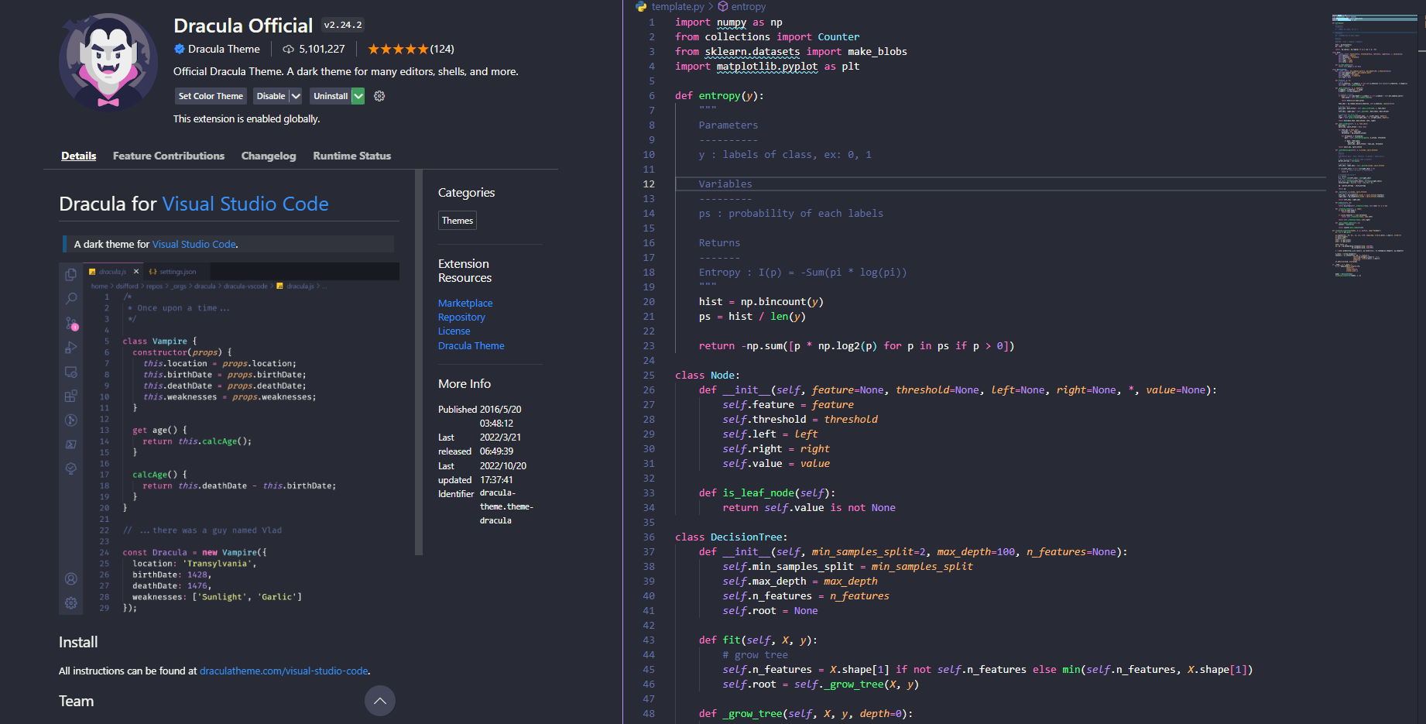
Task: Switch to the Runtime Status tab
Action: tap(352, 156)
